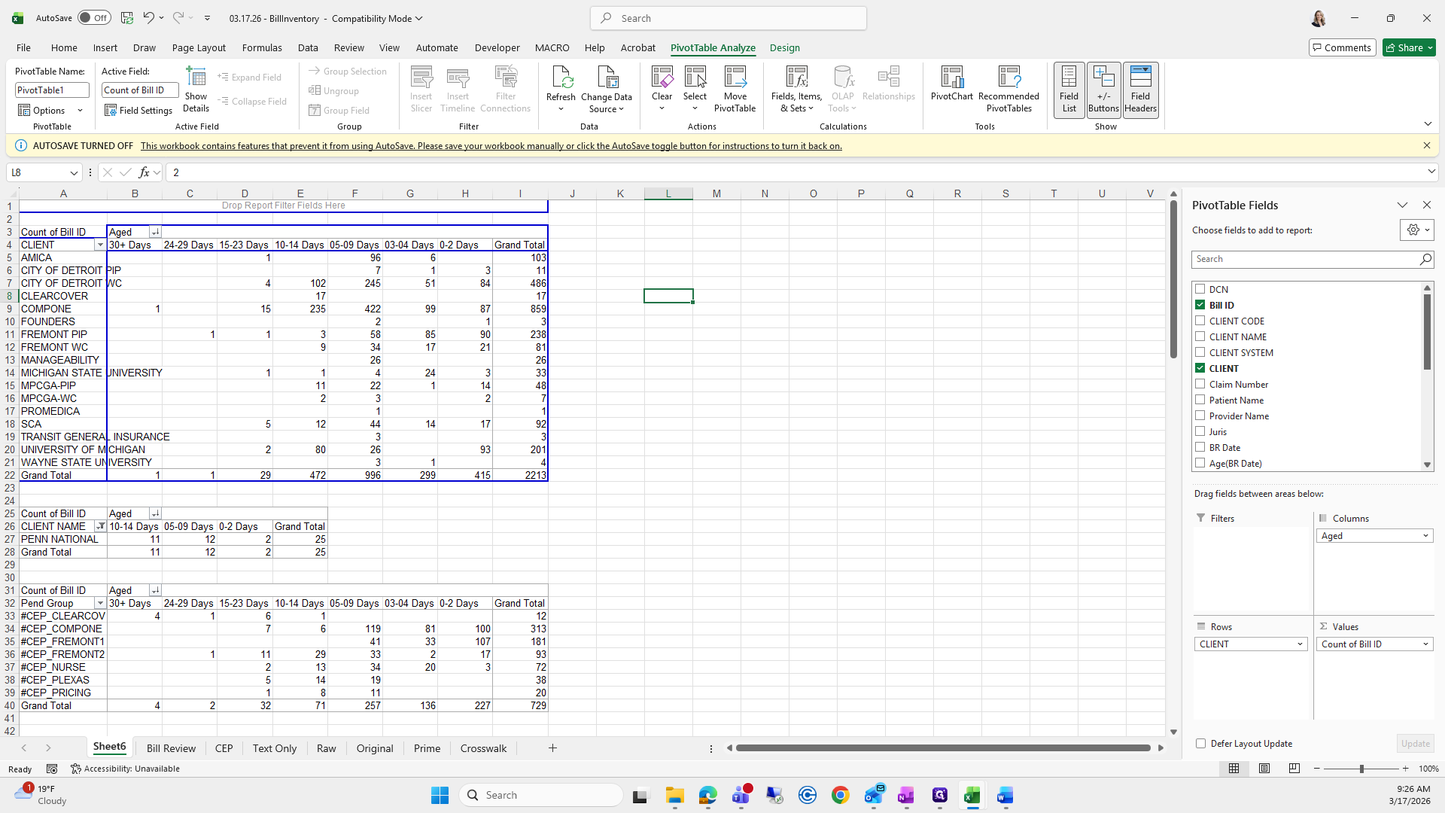The width and height of the screenshot is (1445, 813).
Task: Uncheck the Bill ID field checkbox
Action: [1200, 305]
